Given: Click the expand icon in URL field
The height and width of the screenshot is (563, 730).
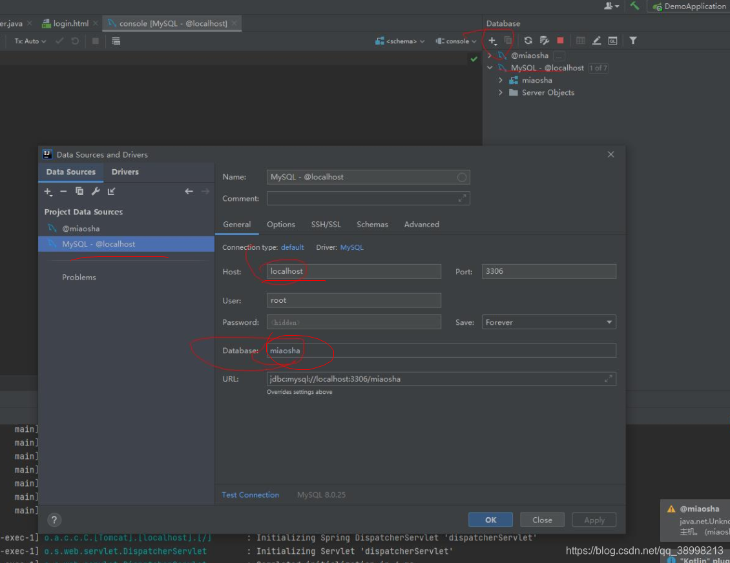Looking at the screenshot, I should pyautogui.click(x=608, y=379).
